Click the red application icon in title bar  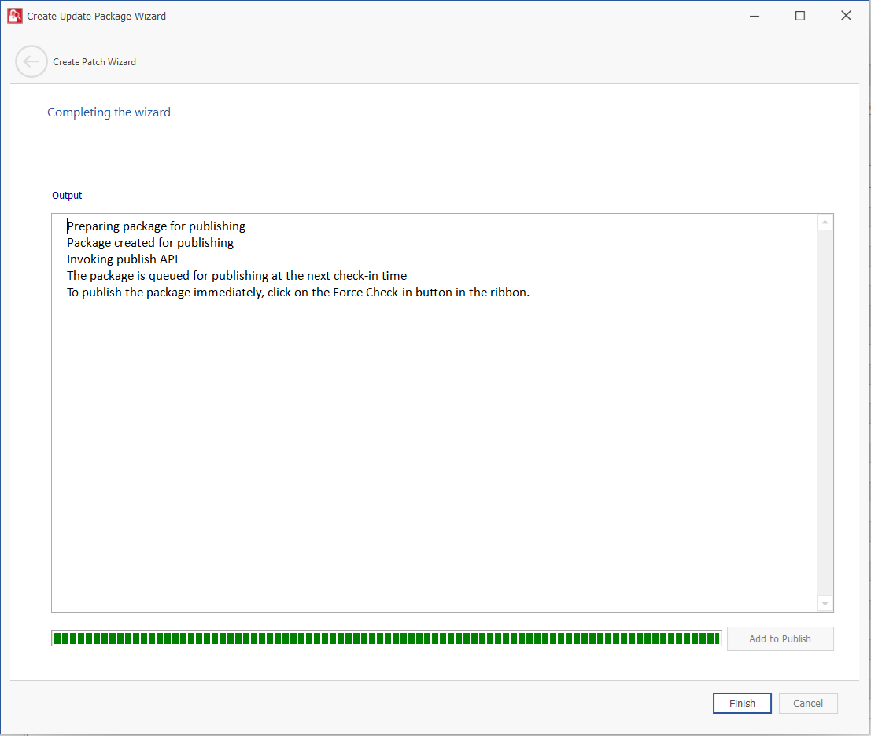point(14,16)
